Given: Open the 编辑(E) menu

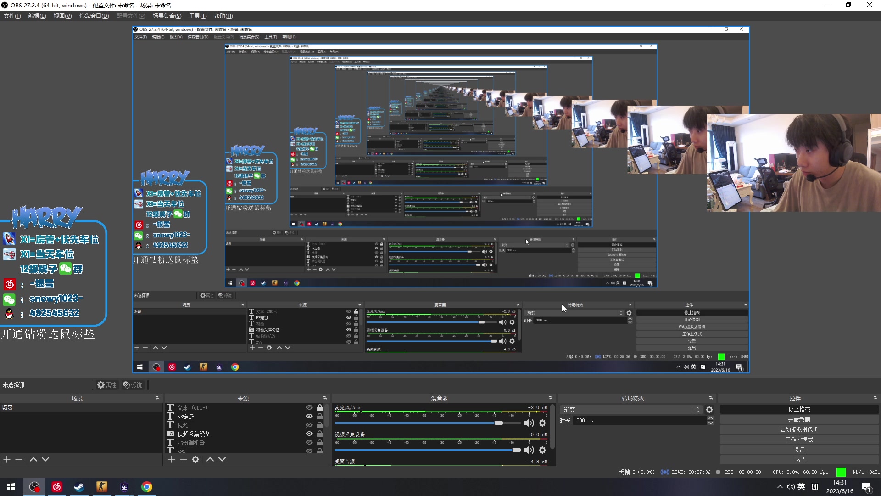Looking at the screenshot, I should pos(37,16).
